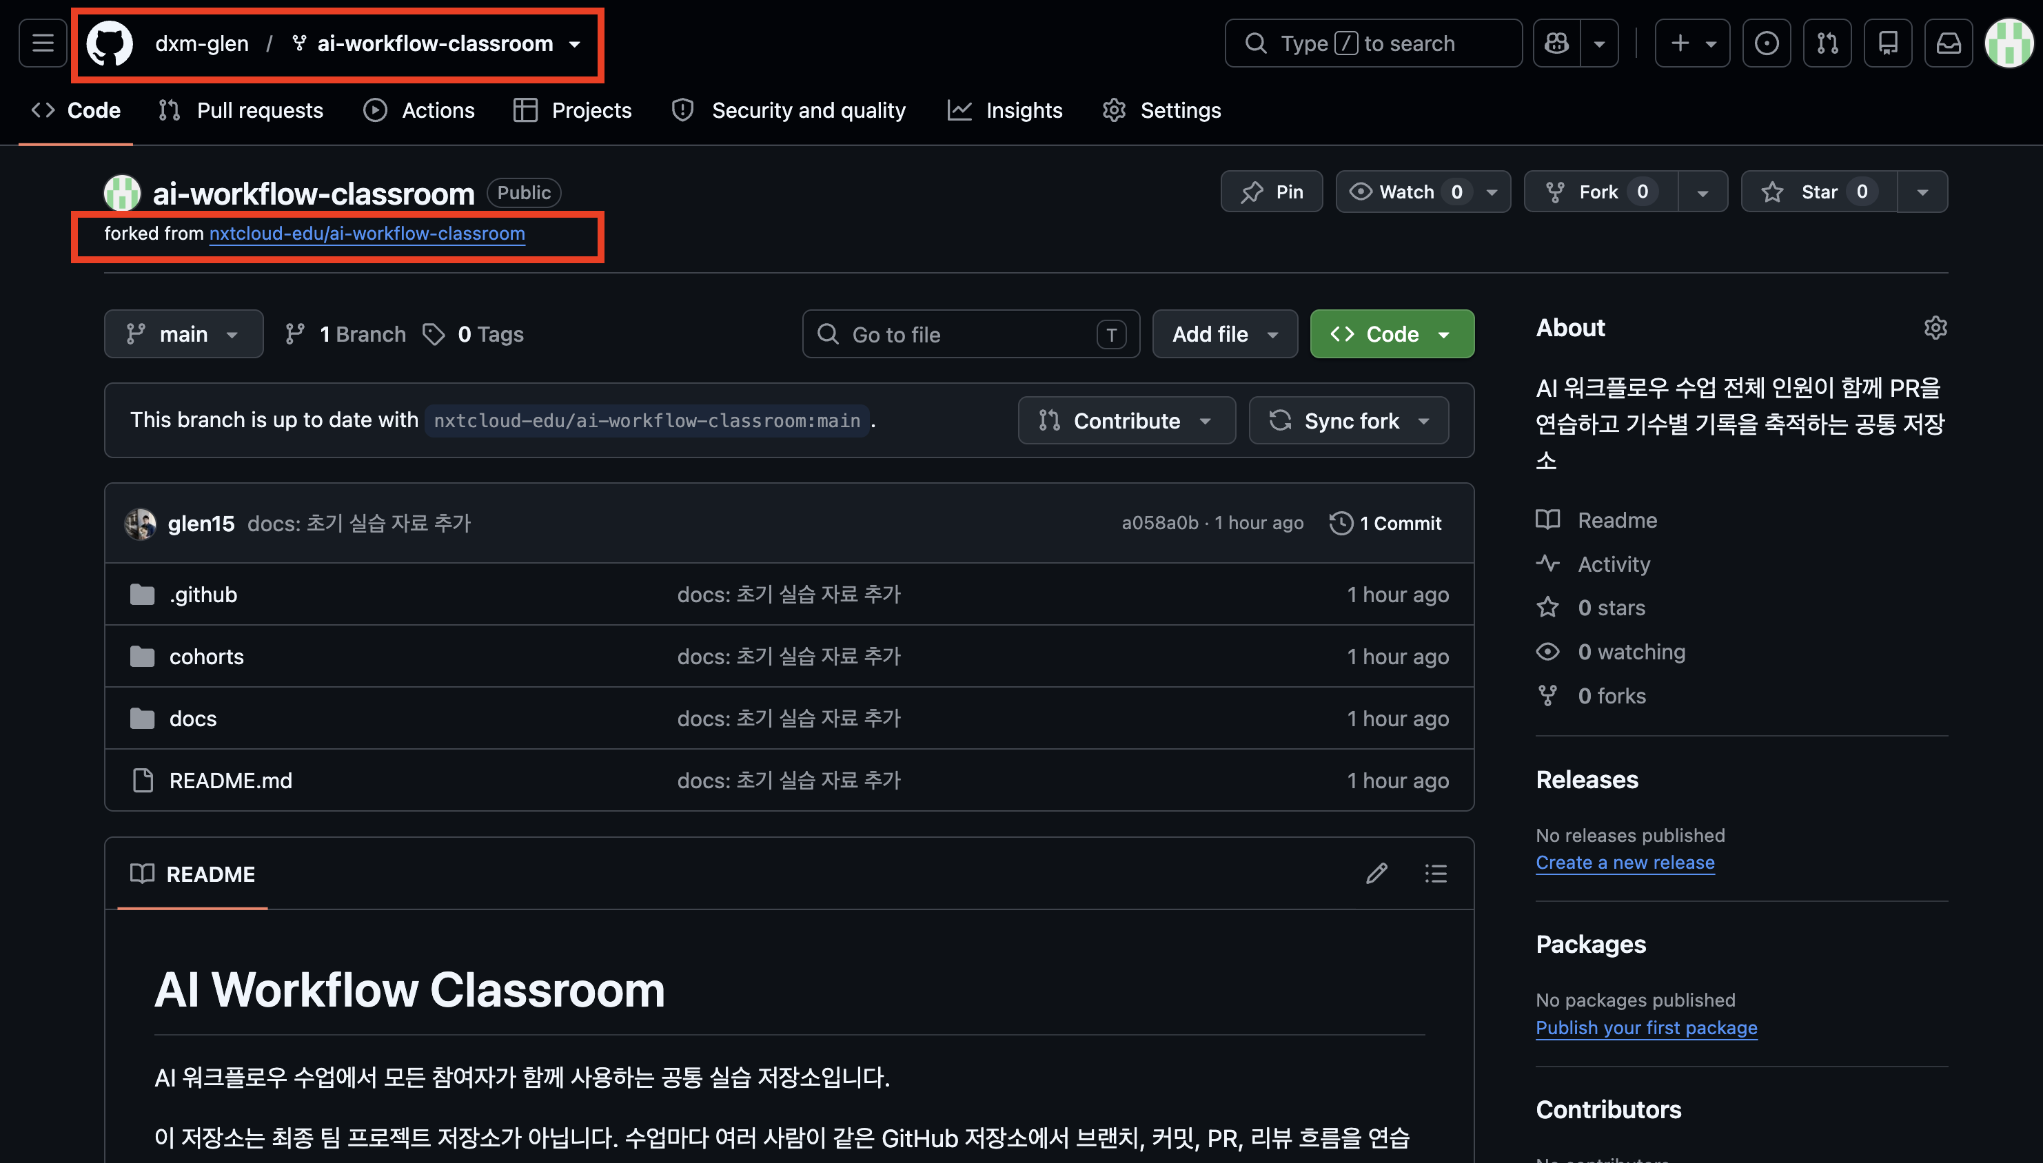This screenshot has height=1163, width=2043.
Task: Open the README.md file
Action: coord(230,781)
